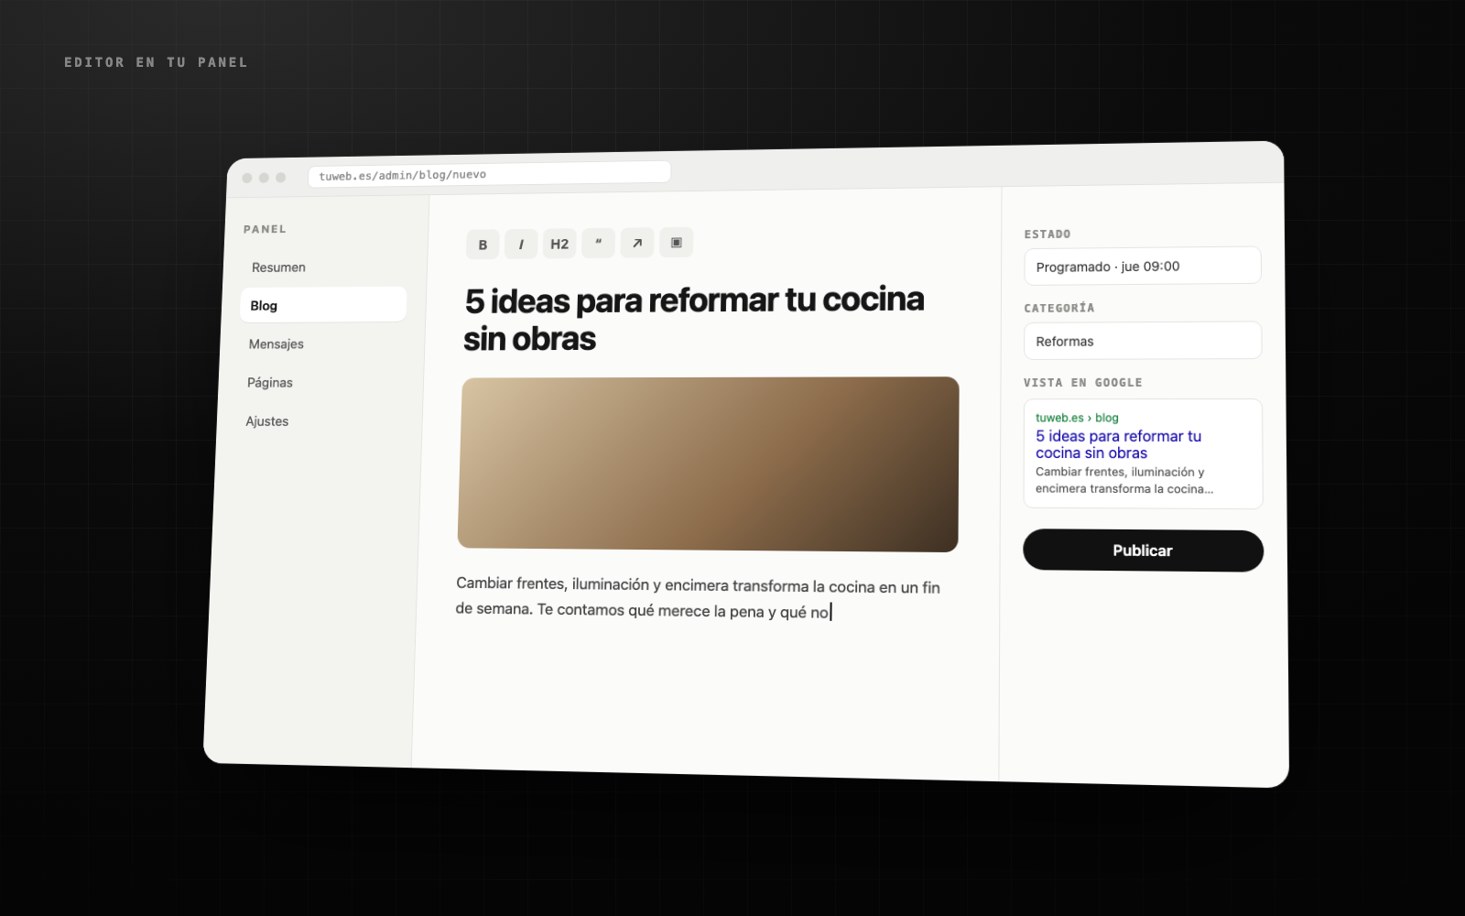Click the green tuweb.es › blog breadcrumb

[x=1077, y=418]
